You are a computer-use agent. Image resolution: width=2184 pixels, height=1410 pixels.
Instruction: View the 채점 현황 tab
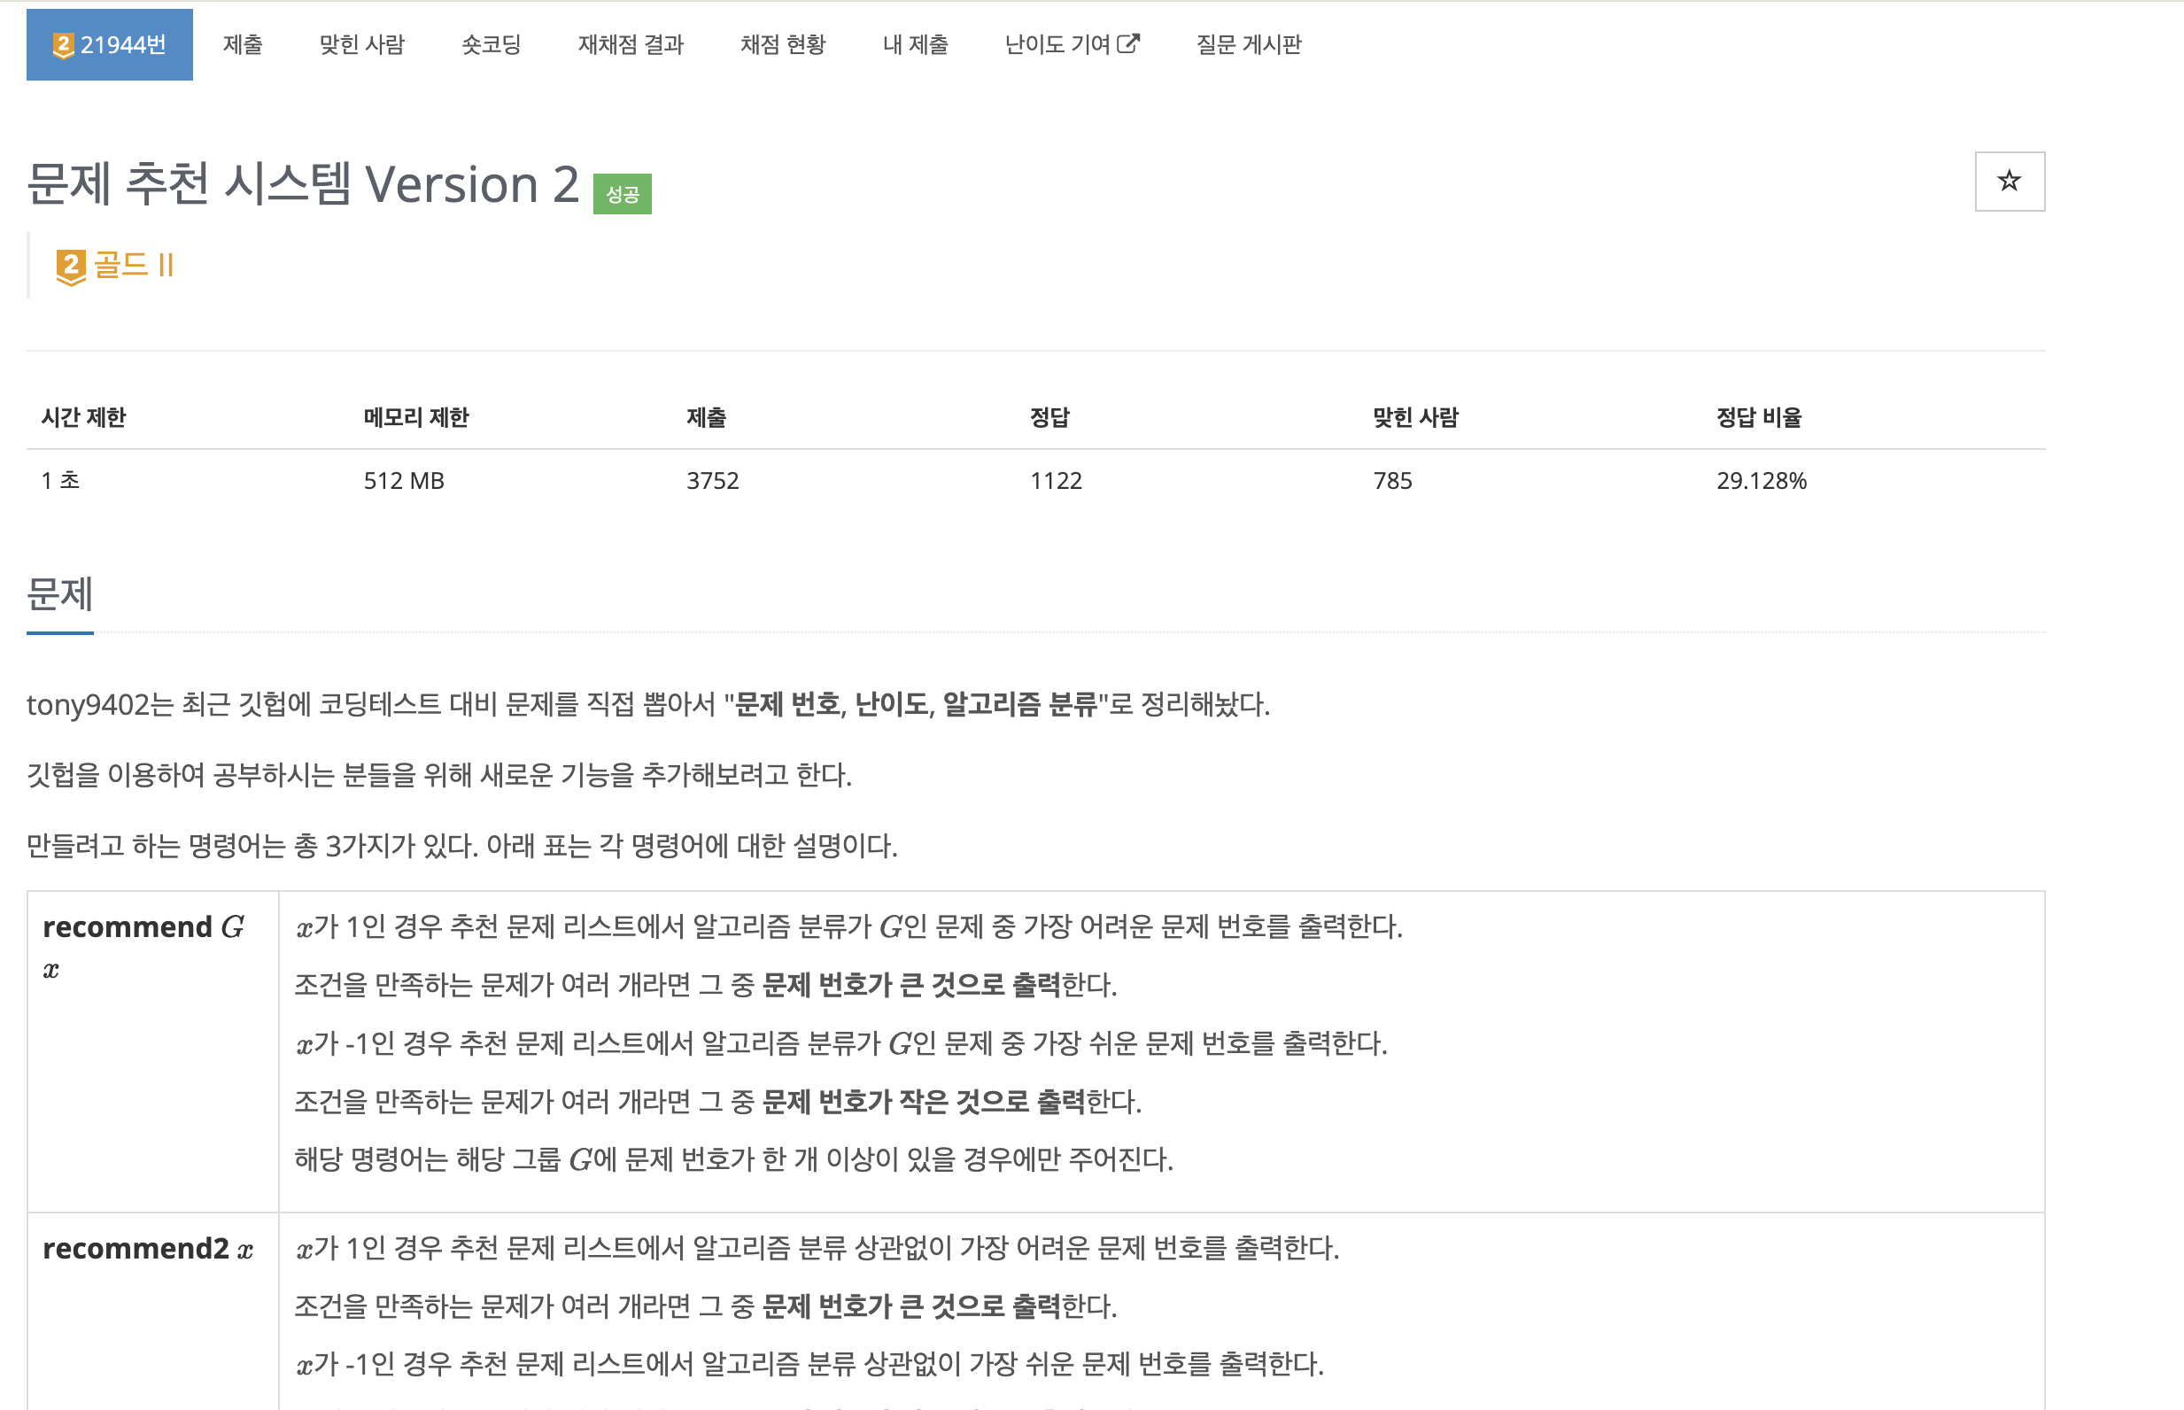point(783,45)
